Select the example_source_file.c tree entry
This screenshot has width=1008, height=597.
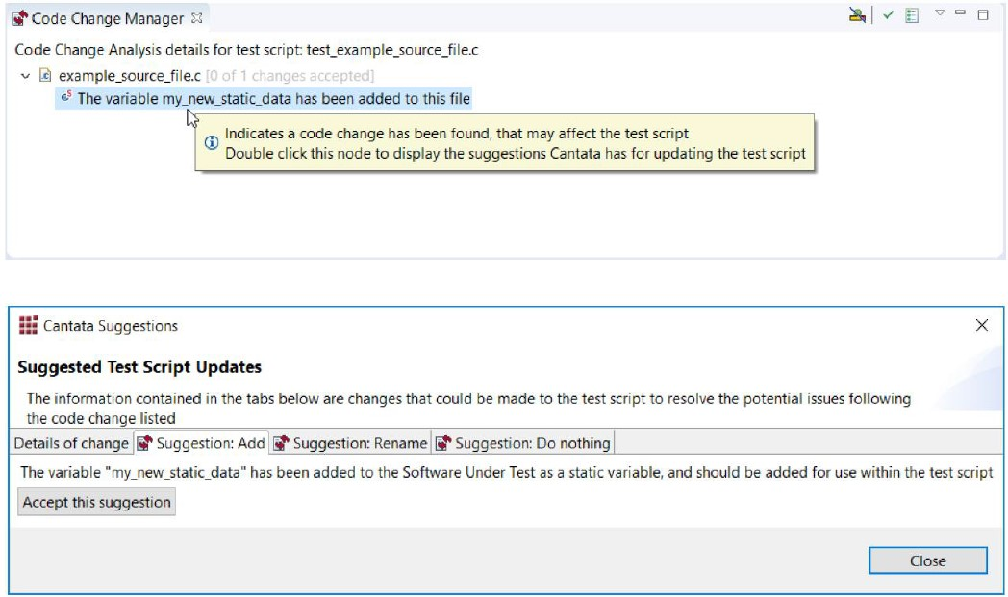(130, 76)
